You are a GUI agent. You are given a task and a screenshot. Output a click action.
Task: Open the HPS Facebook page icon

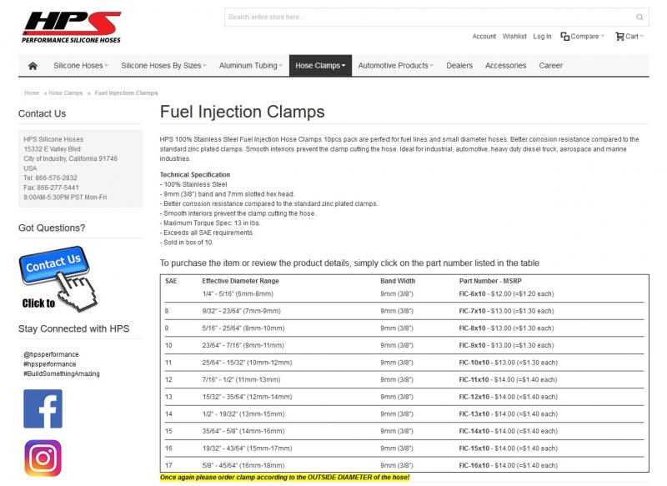tap(43, 408)
